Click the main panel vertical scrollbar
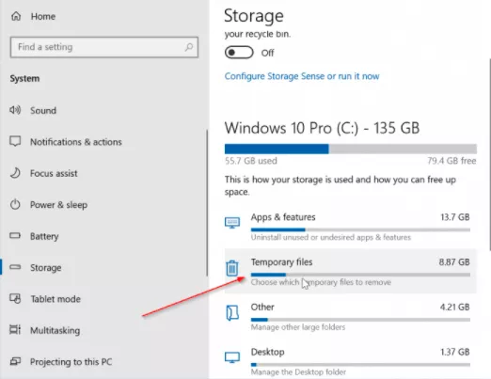 489,154
